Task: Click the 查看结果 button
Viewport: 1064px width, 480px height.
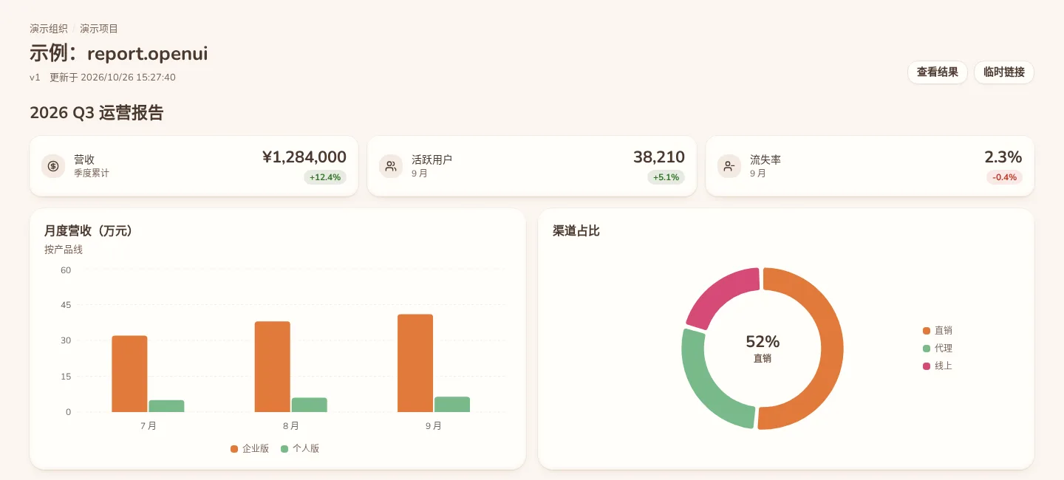Action: tap(938, 72)
